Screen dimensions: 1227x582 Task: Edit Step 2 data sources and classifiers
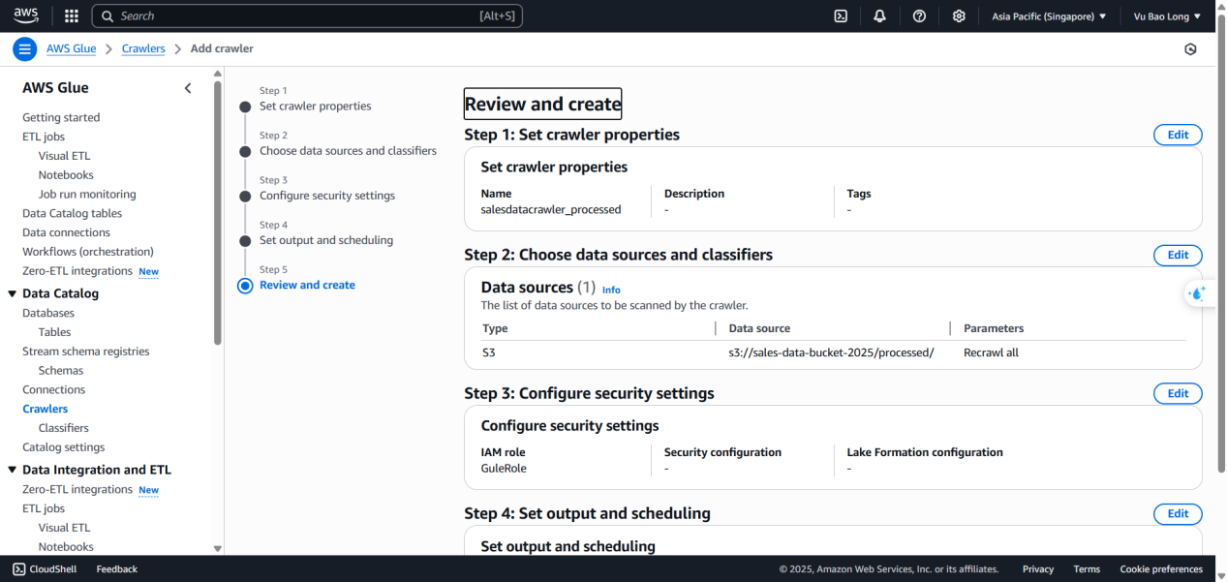(x=1178, y=255)
